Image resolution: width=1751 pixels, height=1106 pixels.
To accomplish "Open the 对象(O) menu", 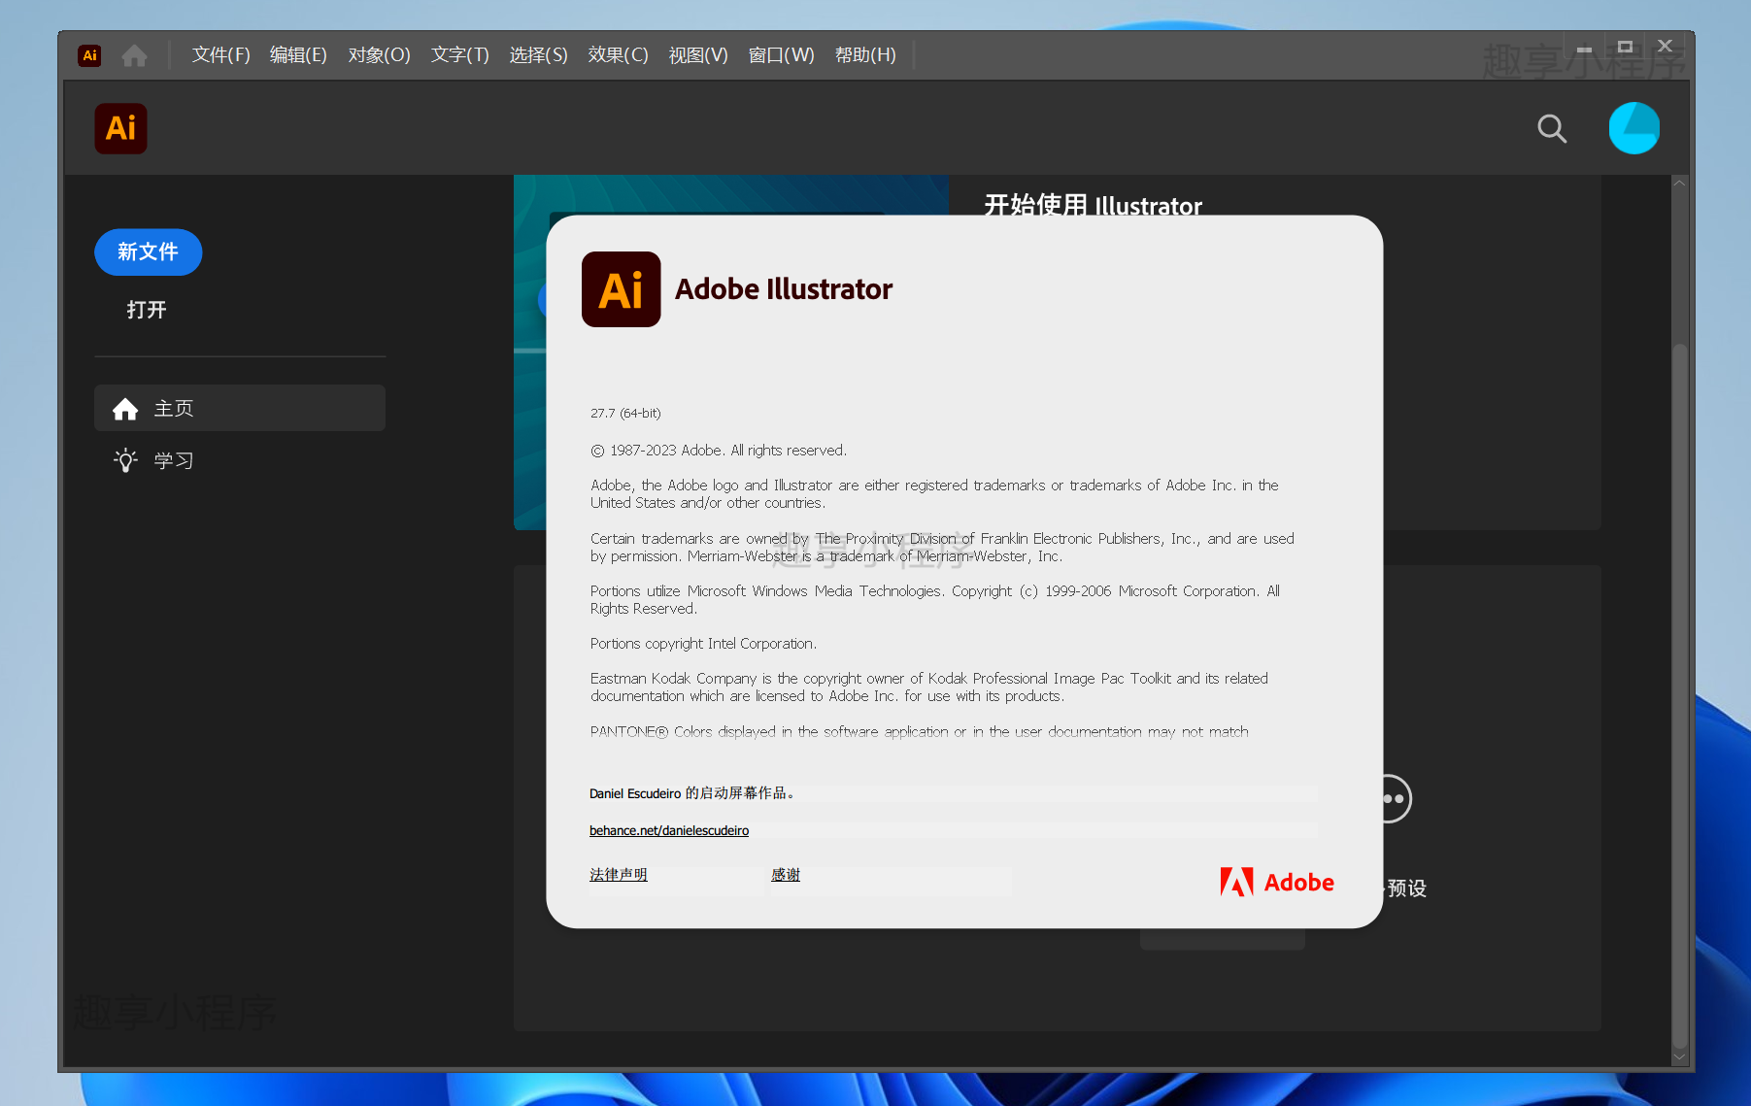I will tap(380, 55).
